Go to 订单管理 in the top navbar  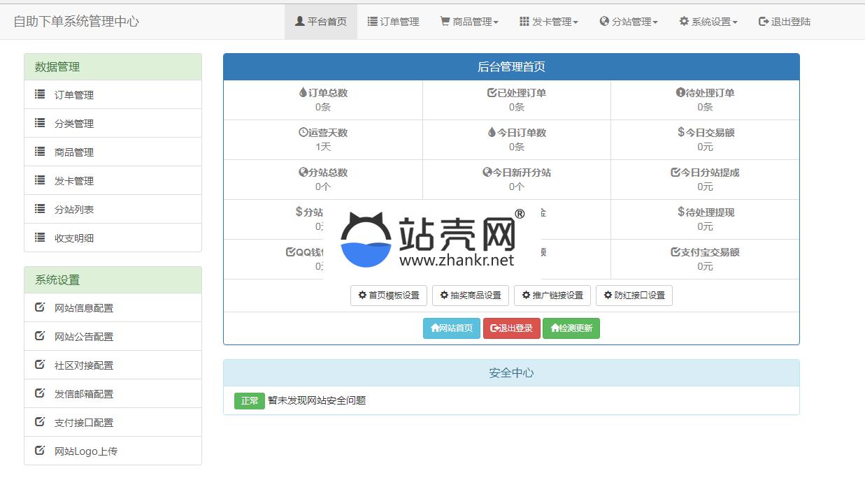(393, 22)
